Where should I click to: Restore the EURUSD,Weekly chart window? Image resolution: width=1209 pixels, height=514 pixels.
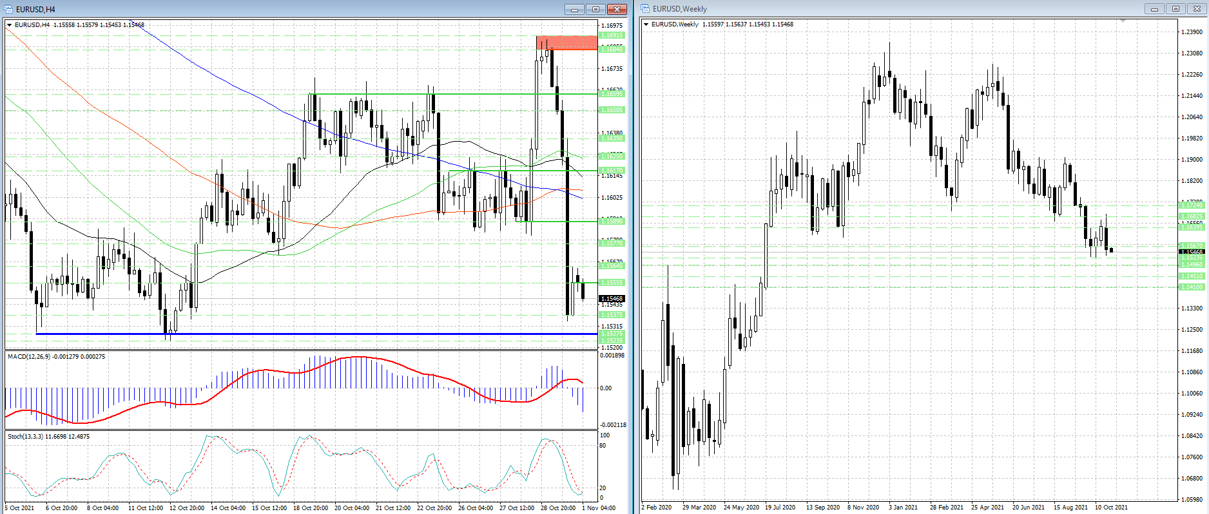(x=1175, y=9)
